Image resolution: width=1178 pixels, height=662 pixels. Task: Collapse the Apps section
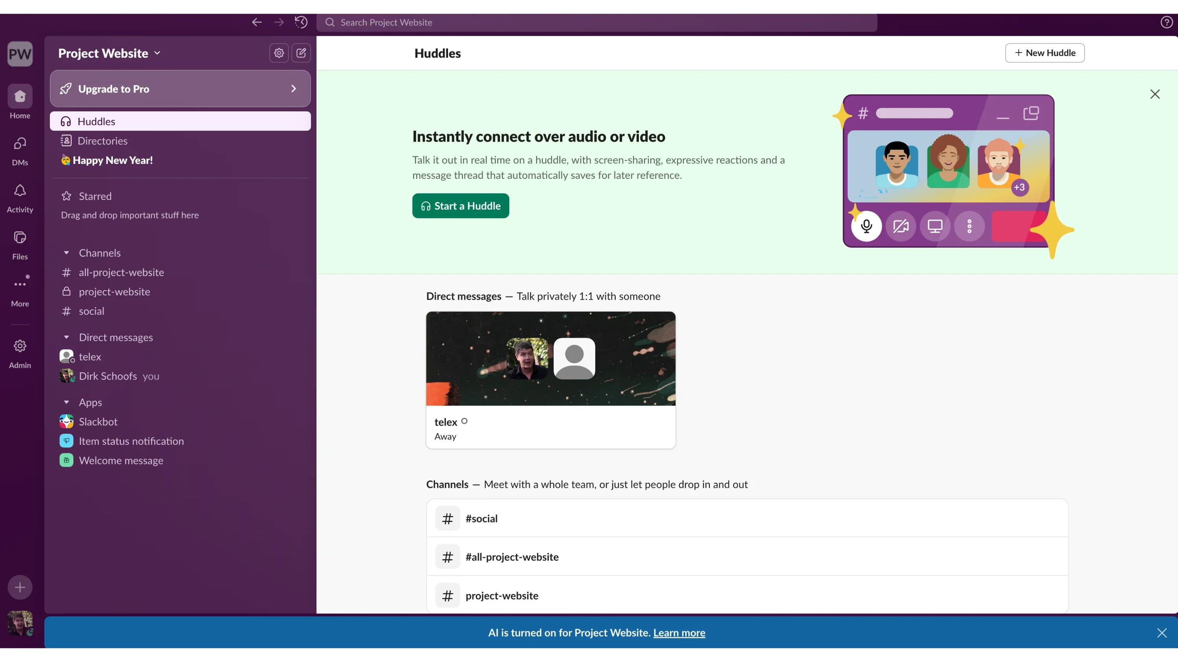click(66, 402)
